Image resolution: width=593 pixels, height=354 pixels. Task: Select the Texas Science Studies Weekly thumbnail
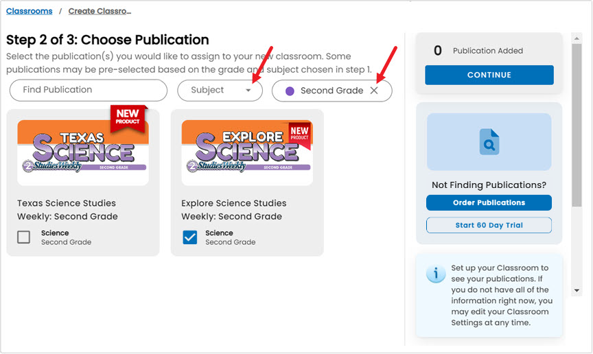tap(83, 152)
